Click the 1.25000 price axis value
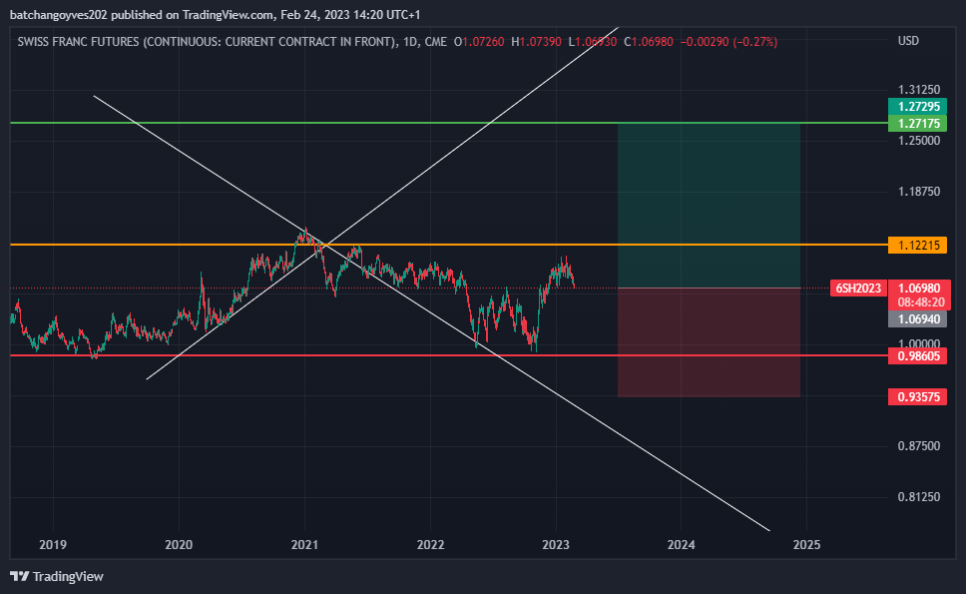The height and width of the screenshot is (594, 966). 918,141
